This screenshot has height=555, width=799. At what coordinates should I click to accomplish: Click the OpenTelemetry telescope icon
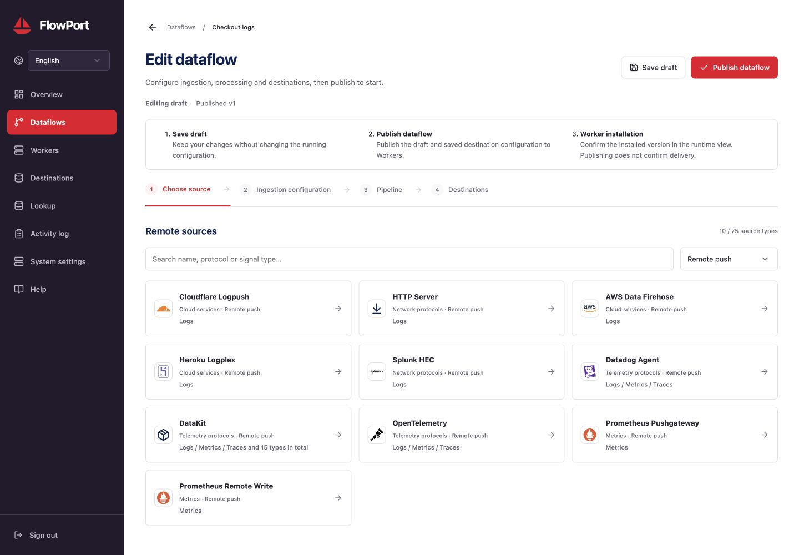(377, 435)
